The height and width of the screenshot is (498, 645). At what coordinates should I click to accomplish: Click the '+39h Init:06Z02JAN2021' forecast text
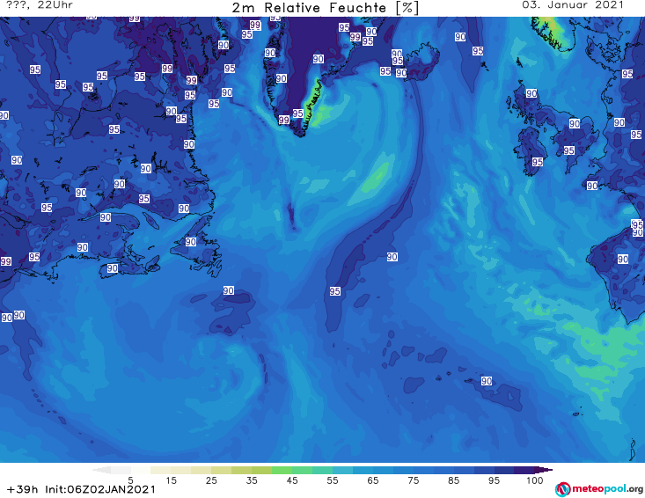tap(82, 489)
